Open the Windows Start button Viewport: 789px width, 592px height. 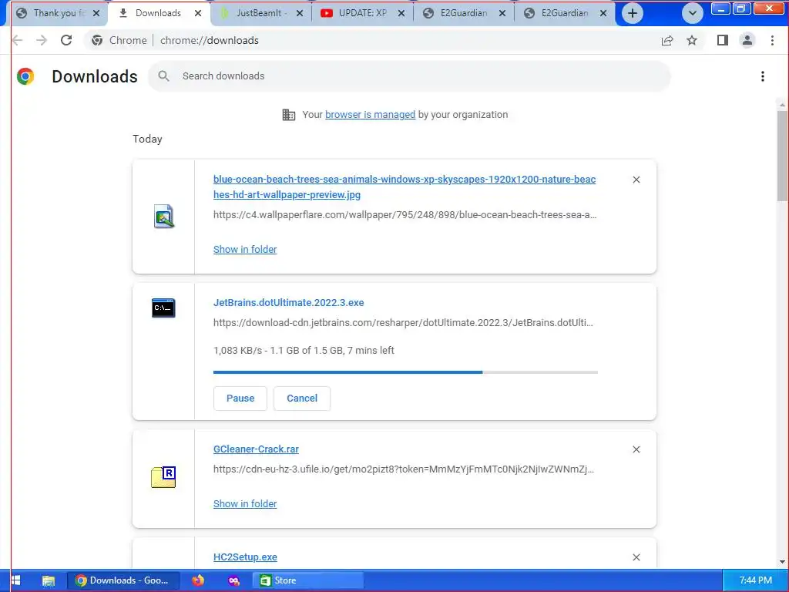pyautogui.click(x=15, y=580)
